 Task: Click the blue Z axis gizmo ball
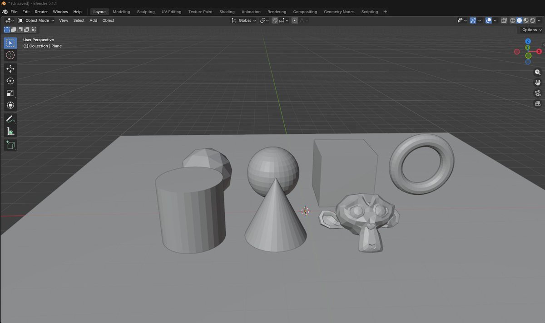tap(528, 41)
